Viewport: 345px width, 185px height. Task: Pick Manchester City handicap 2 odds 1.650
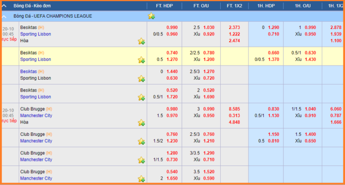pyautogui.click(x=172, y=178)
